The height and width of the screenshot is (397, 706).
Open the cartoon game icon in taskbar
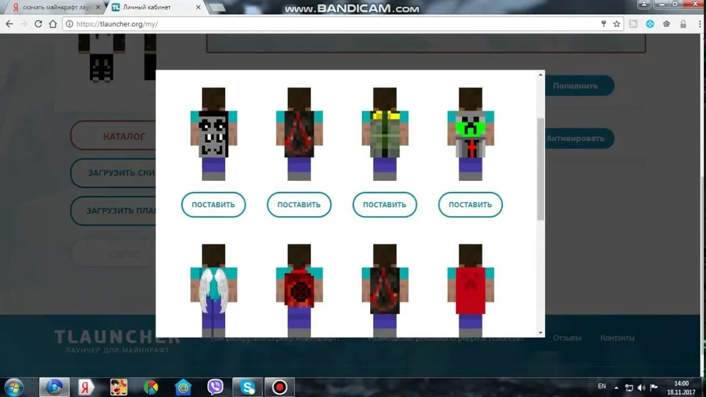pos(119,387)
